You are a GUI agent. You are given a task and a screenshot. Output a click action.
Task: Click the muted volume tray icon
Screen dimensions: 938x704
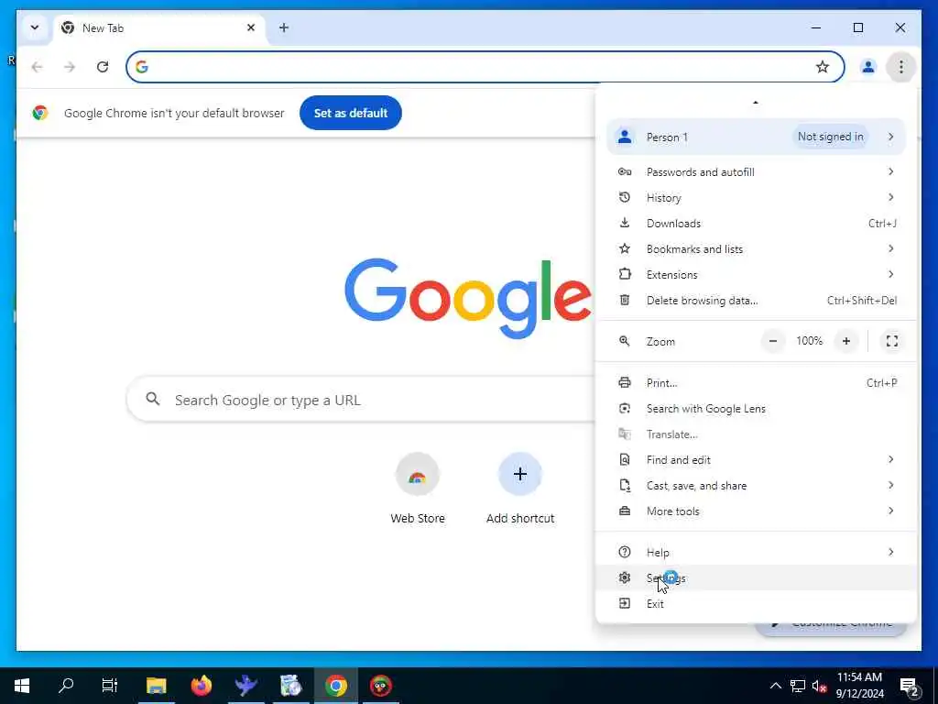tap(820, 687)
